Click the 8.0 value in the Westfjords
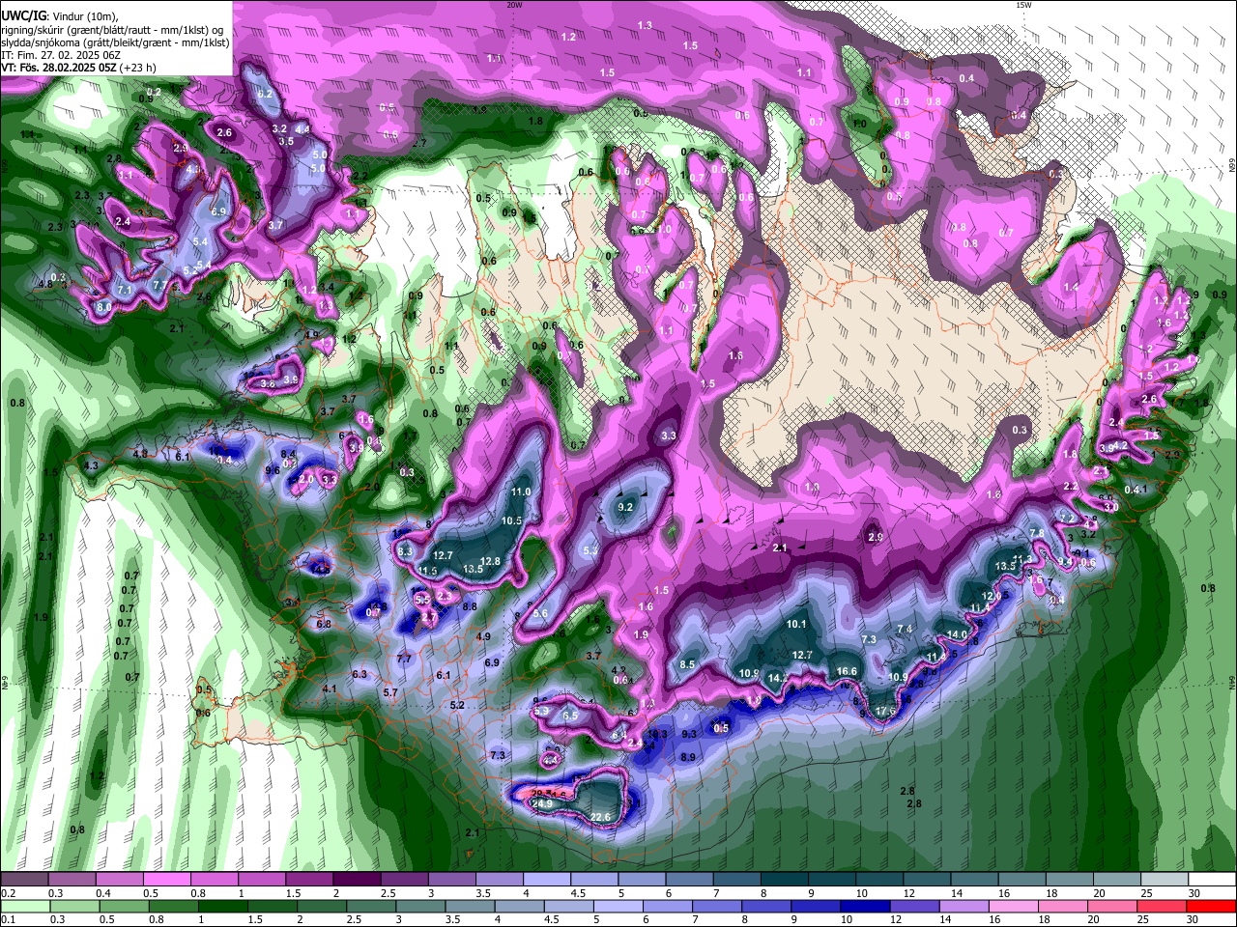The image size is (1237, 927). tap(104, 307)
